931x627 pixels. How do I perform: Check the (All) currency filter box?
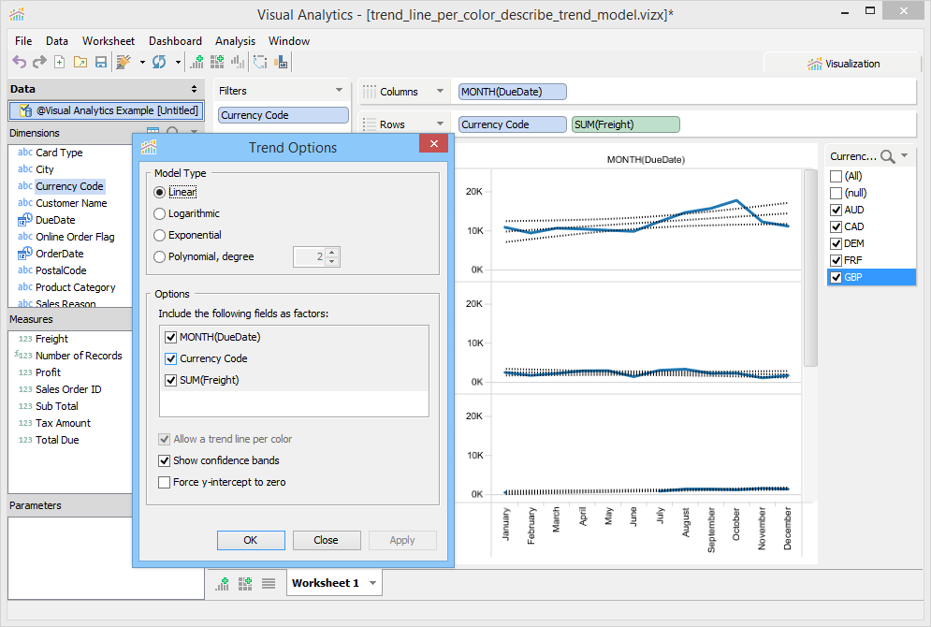coord(836,176)
